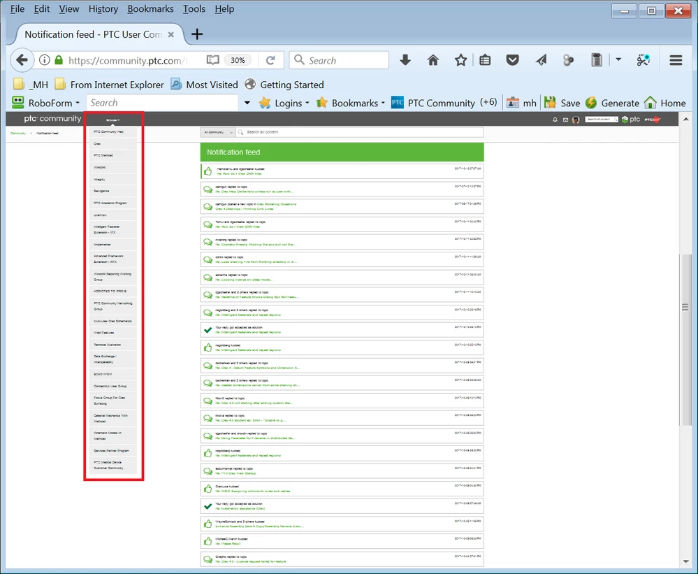Click the ptc community site logo
Viewport: 698px width, 574px height.
click(52, 118)
